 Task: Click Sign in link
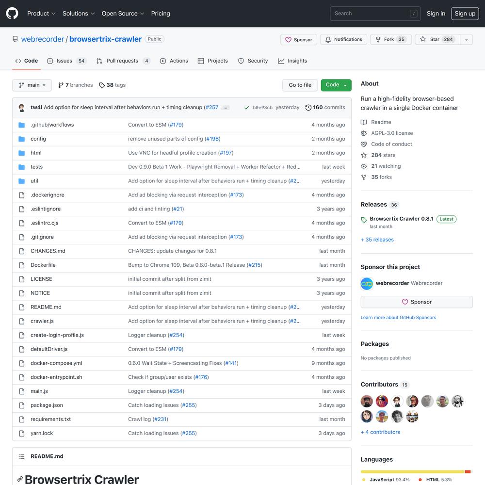(436, 13)
